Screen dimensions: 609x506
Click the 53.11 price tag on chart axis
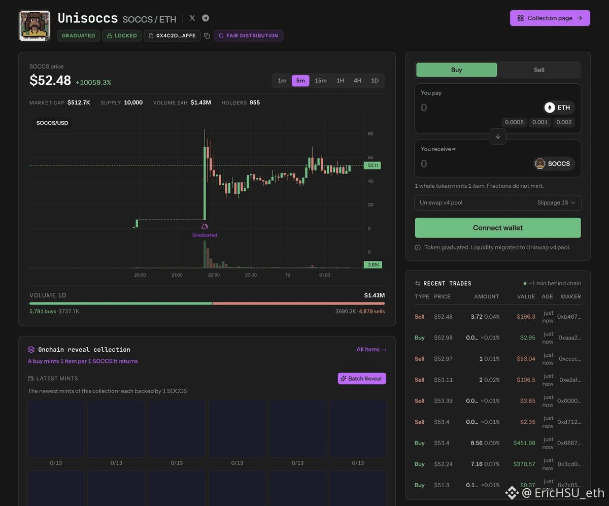click(x=372, y=165)
